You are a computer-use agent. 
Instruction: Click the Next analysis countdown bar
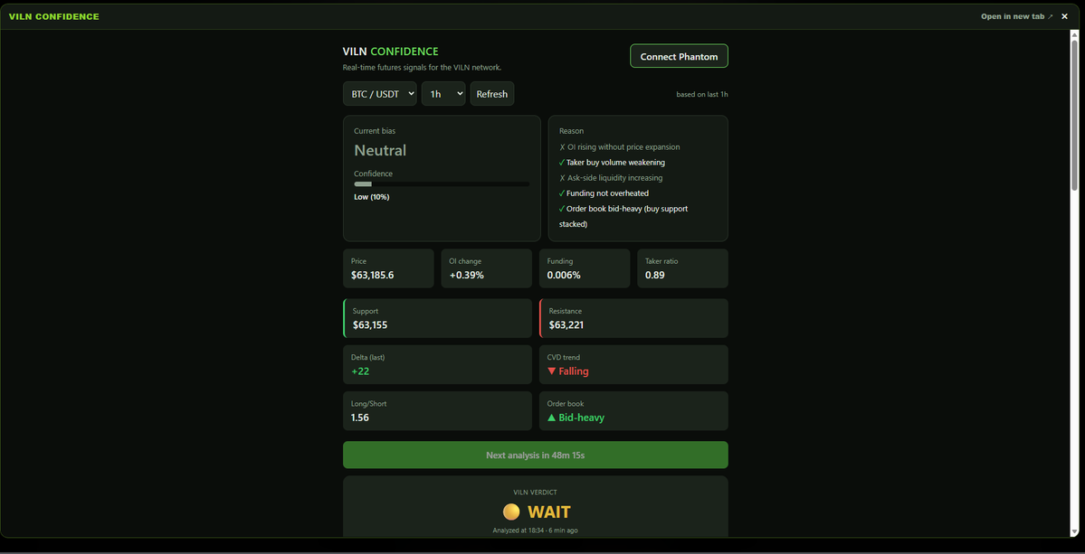[x=536, y=455]
